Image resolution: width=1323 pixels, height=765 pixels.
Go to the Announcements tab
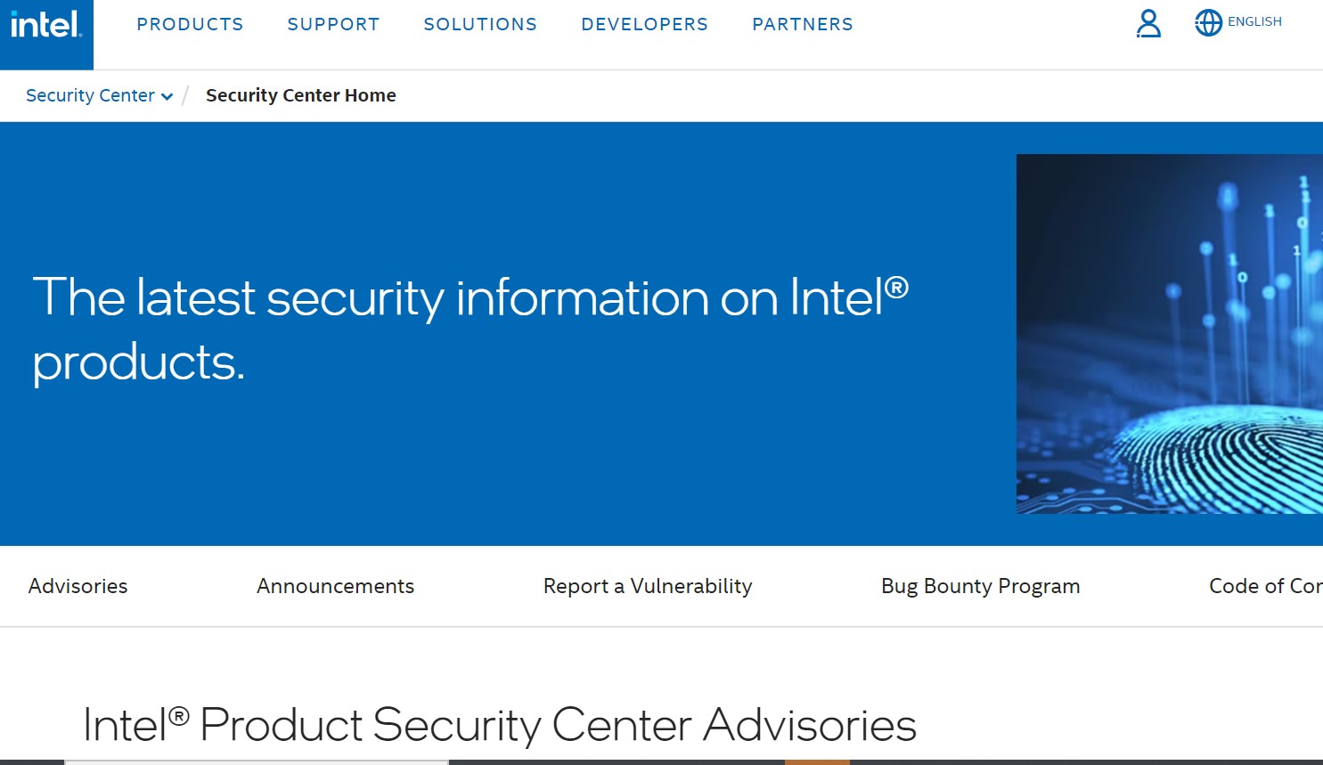(x=335, y=586)
